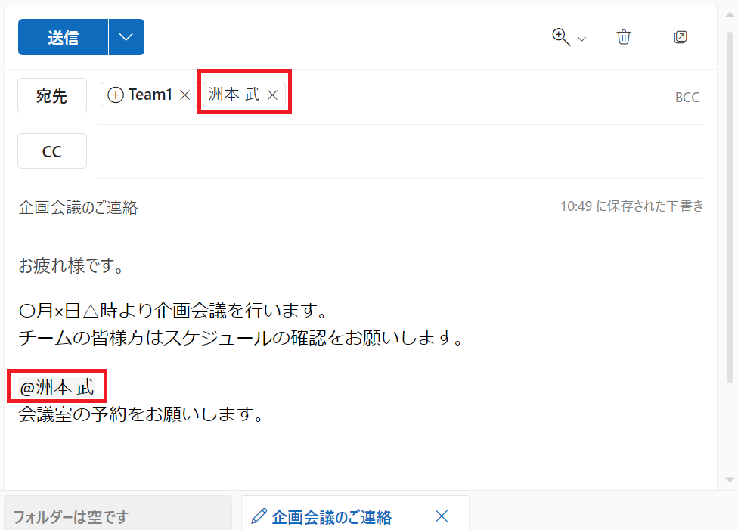
Task: Remove Team1 from recipients
Action: [x=185, y=95]
